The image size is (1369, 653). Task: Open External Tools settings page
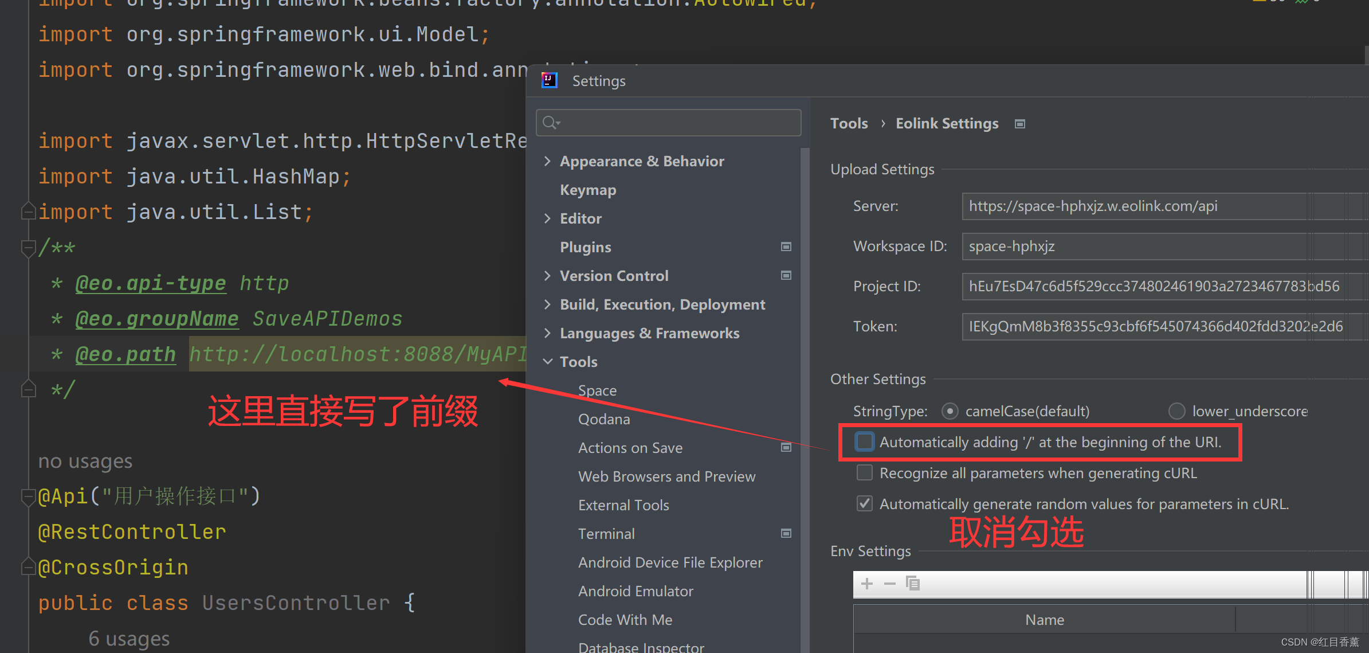[x=623, y=505]
